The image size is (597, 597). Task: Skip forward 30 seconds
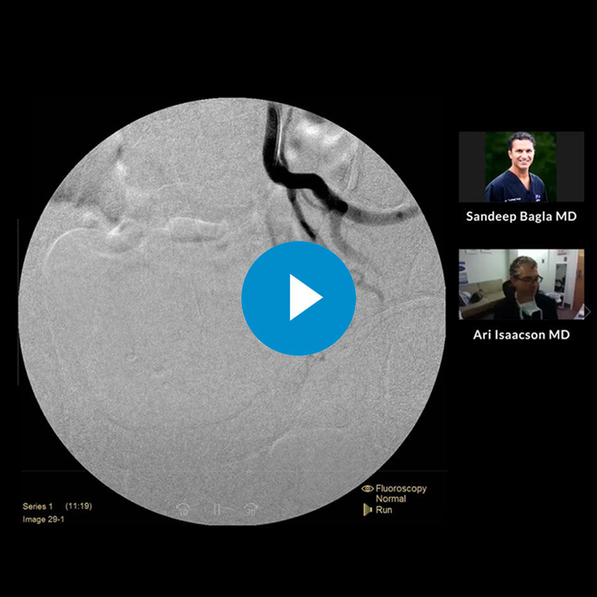tap(250, 509)
